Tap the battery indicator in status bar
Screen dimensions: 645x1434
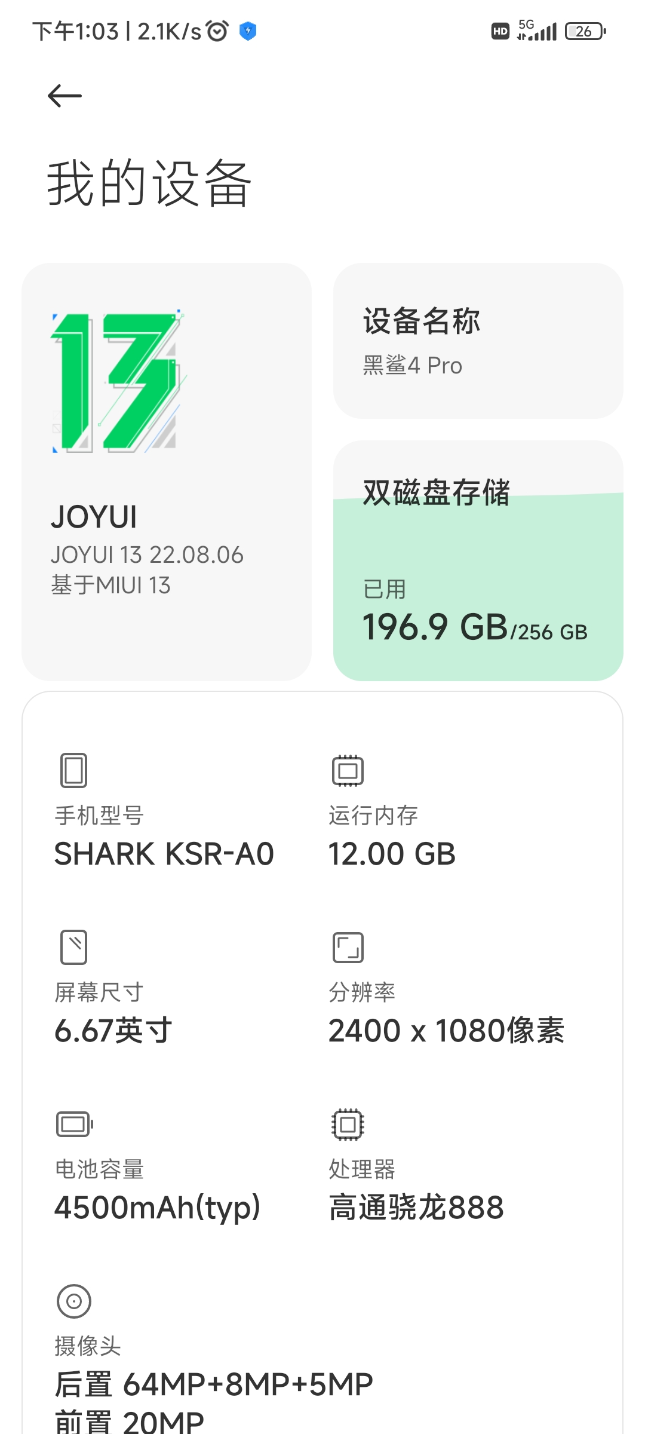585,31
